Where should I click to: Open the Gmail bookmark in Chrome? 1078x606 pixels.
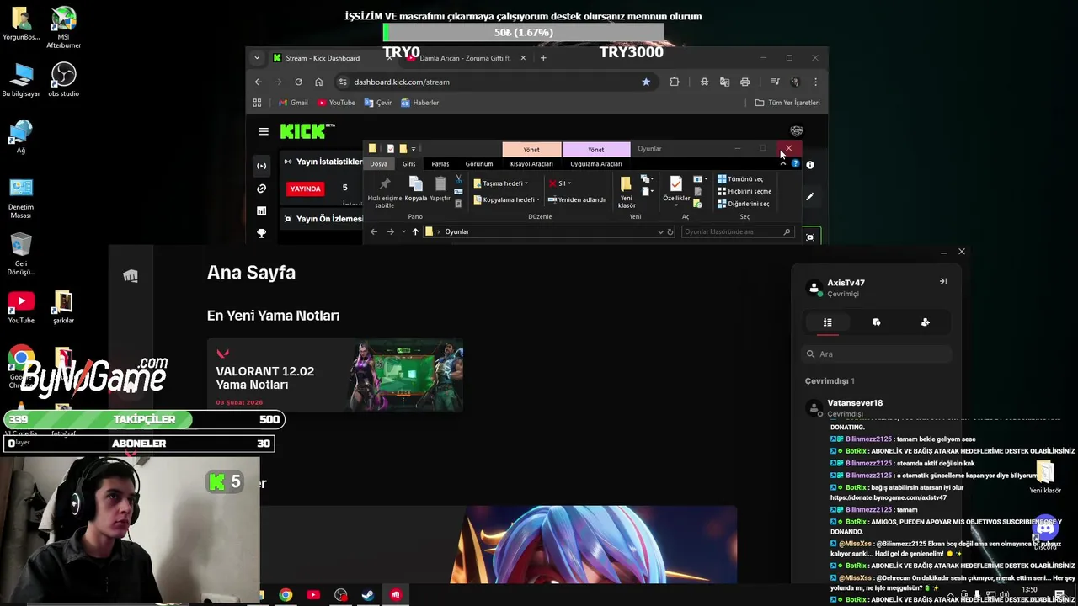click(293, 103)
